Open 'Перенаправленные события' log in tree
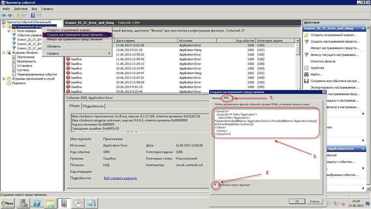 coord(37,74)
